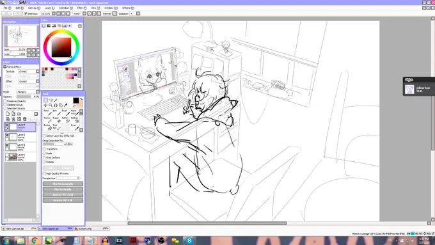Image resolution: width=435 pixels, height=245 pixels.
Task: Choose the SelEras selection eraser
Action: pyautogui.click(x=75, y=120)
